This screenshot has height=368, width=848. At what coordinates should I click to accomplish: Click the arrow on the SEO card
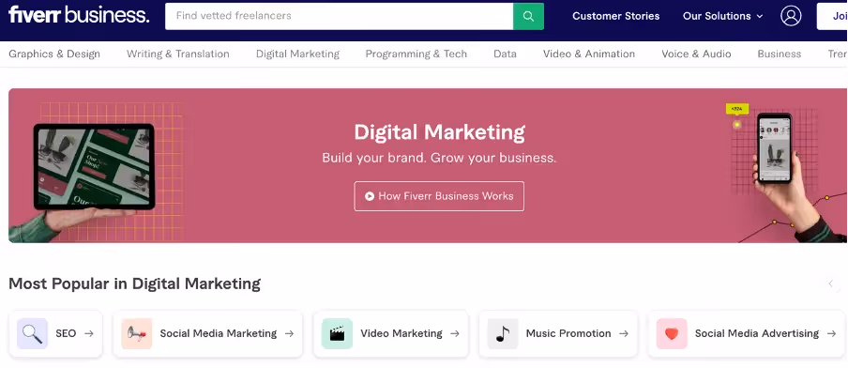(89, 334)
